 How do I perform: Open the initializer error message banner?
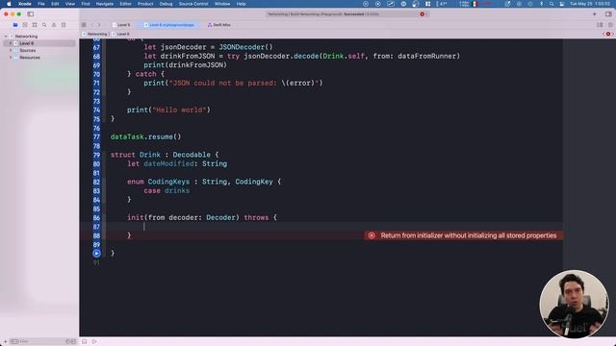[x=464, y=235]
